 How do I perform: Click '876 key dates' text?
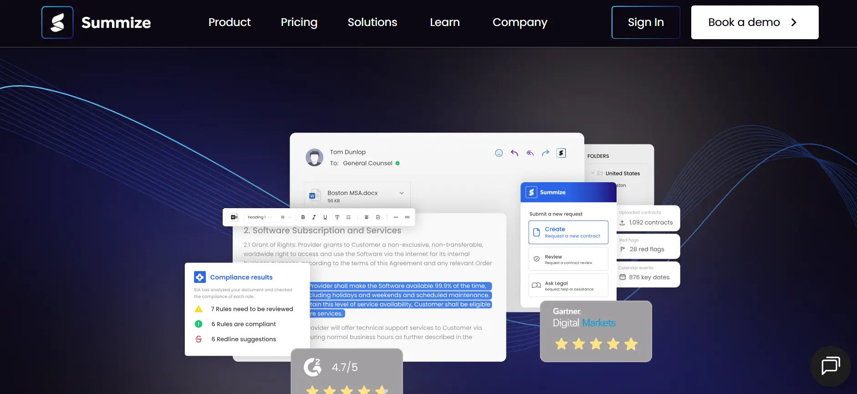[x=649, y=277]
